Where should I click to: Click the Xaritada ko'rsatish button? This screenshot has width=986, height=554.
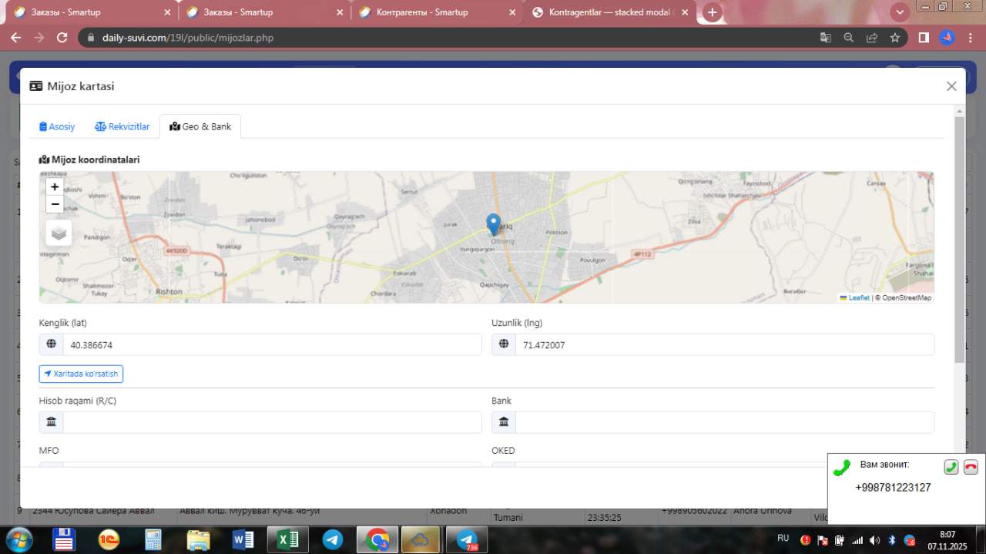pos(81,374)
